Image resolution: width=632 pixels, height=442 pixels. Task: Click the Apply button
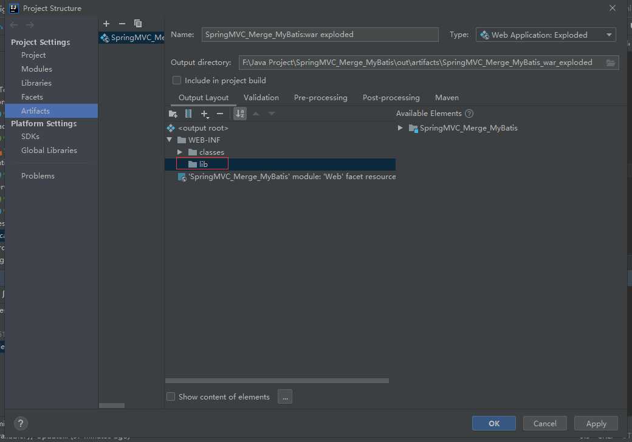(596, 424)
